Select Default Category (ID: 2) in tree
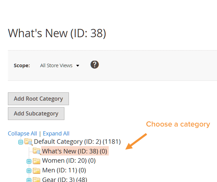 (77, 141)
